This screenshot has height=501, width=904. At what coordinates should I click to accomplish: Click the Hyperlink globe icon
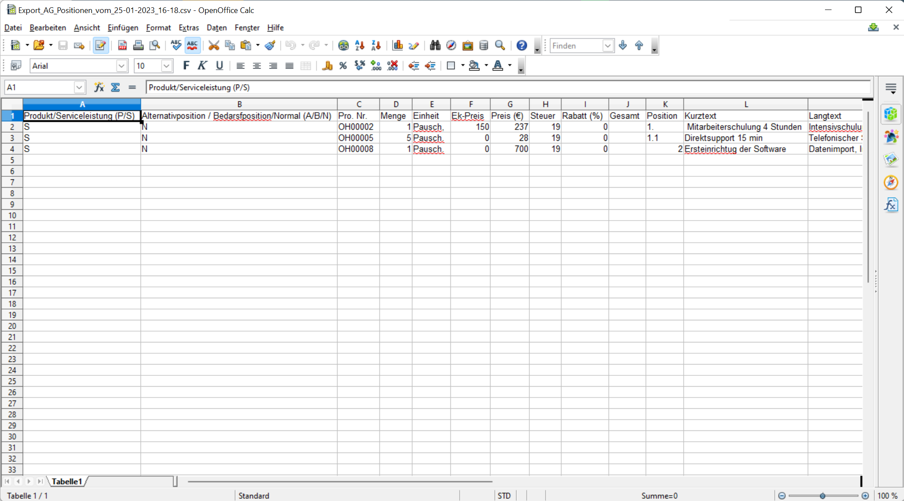tap(343, 46)
